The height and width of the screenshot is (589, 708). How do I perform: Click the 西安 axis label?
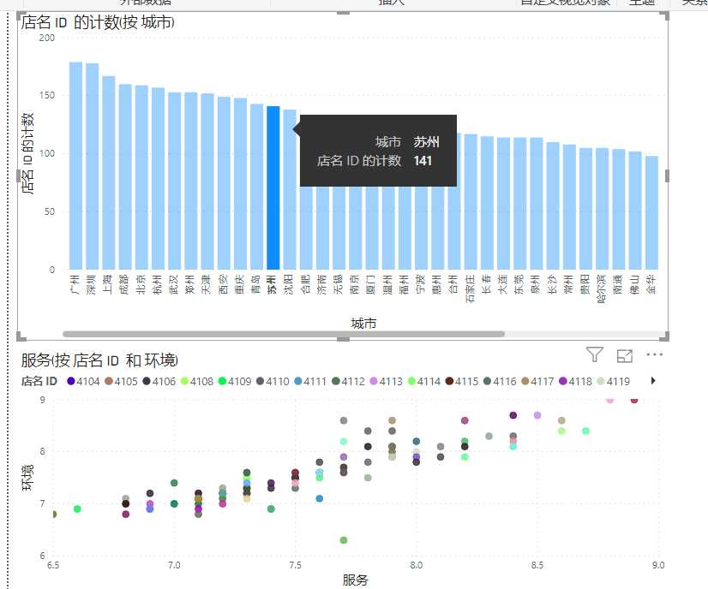pos(224,284)
